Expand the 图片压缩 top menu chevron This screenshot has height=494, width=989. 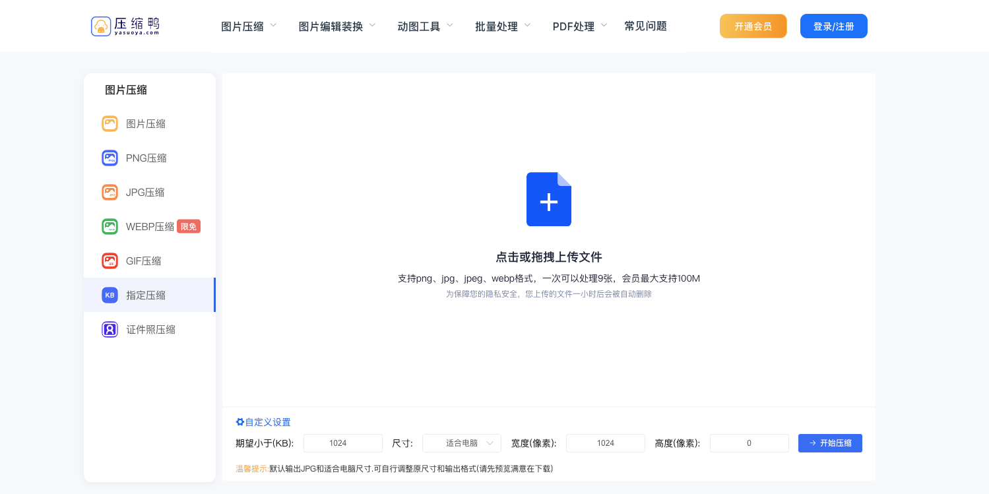[x=273, y=26]
